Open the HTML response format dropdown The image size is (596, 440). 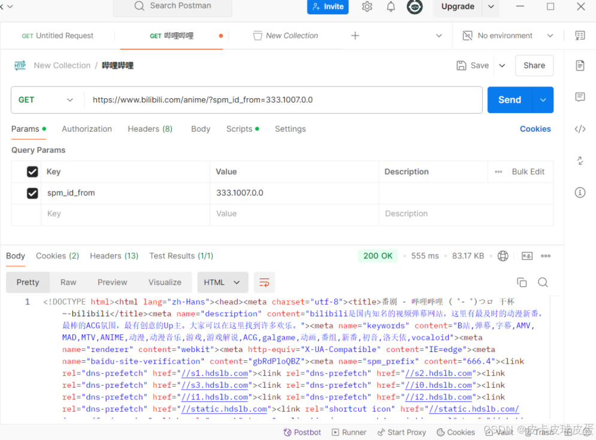[x=222, y=282]
